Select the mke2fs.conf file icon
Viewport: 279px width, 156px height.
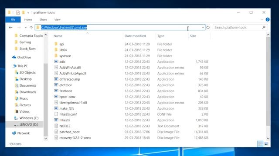[x=56, y=114]
